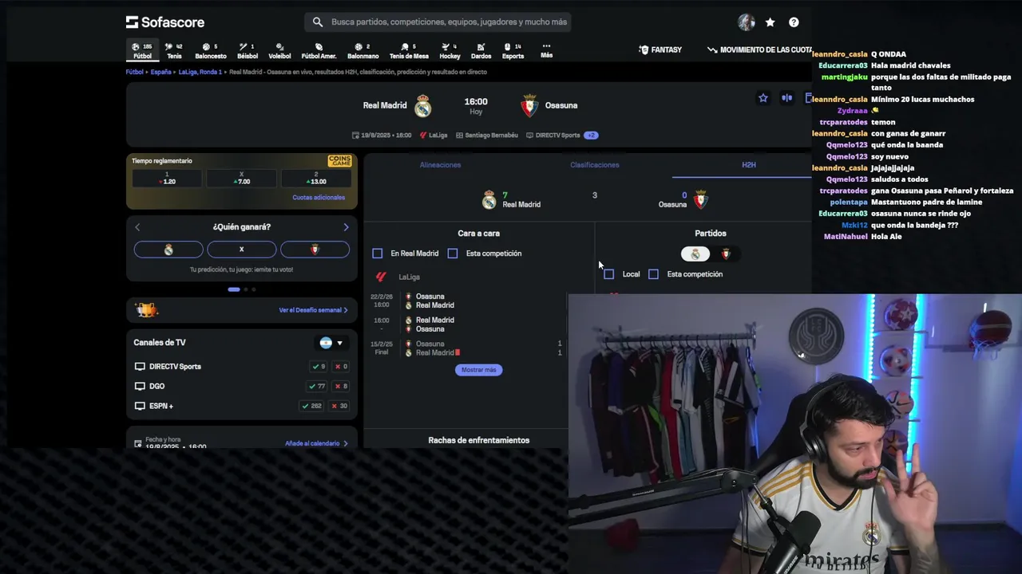Click red X vote for DGO
Image resolution: width=1022 pixels, height=574 pixels.
point(341,386)
